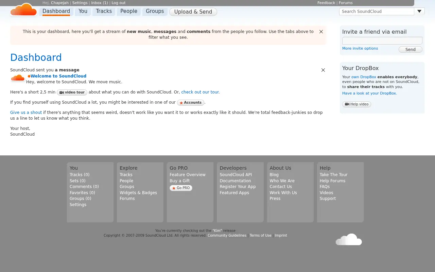
Task: Open the FAQs link
Action: (325, 187)
